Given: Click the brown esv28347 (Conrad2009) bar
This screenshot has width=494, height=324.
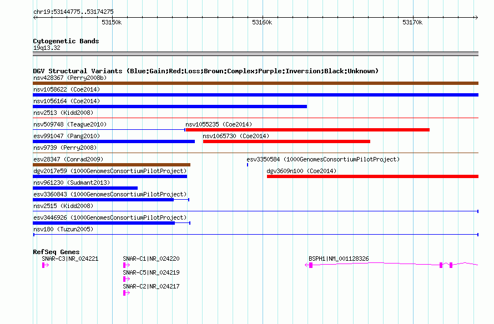Looking at the screenshot, I should click(x=112, y=165).
